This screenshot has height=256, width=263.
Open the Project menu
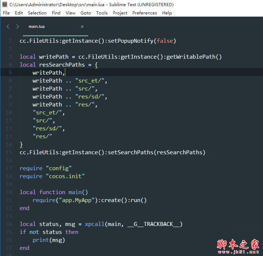tap(120, 13)
